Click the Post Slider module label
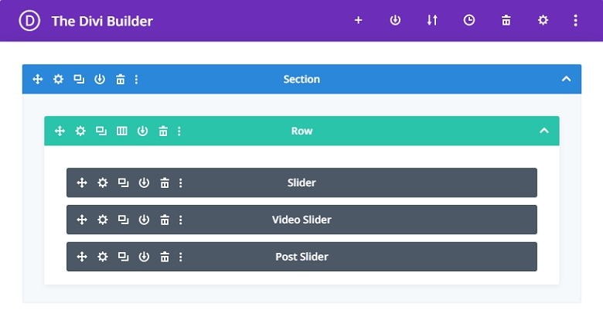Image resolution: width=603 pixels, height=317 pixels. 301,257
